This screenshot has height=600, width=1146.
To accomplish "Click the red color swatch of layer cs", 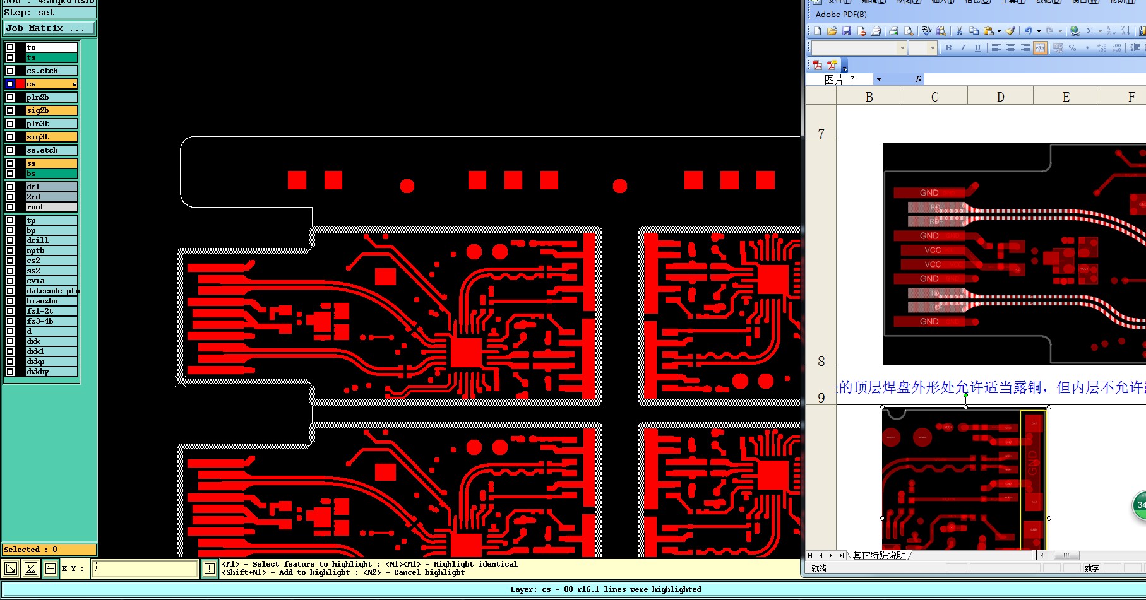I will pos(20,84).
